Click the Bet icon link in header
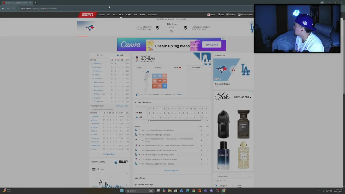 221,15
